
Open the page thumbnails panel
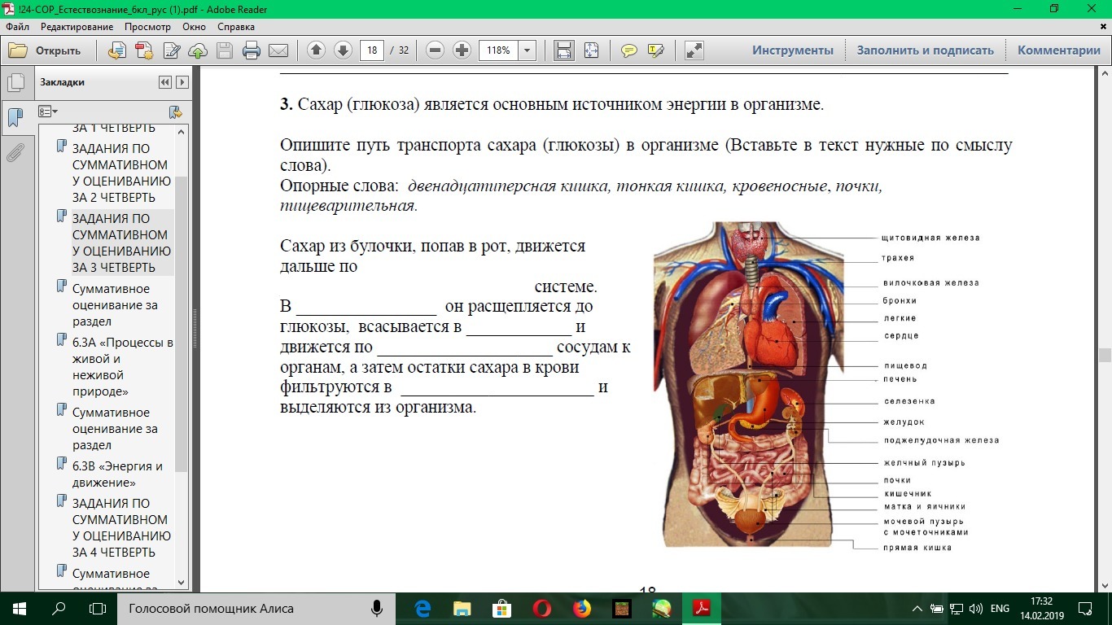[x=15, y=83]
